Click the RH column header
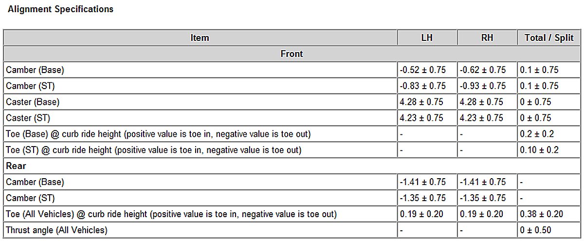Viewport: 584px width, 241px height. (x=487, y=38)
